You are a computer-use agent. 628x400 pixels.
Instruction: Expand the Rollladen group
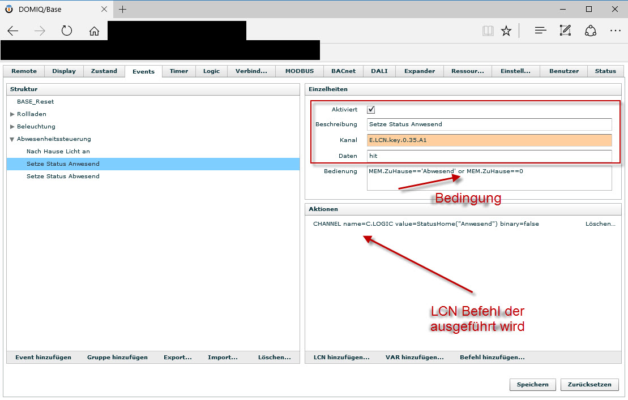pyautogui.click(x=12, y=114)
